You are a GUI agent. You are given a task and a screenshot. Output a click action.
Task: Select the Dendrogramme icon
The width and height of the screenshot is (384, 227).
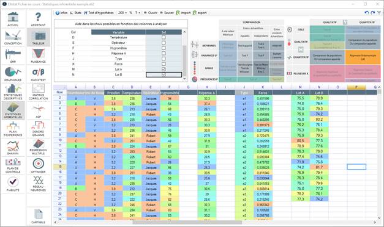39,129
